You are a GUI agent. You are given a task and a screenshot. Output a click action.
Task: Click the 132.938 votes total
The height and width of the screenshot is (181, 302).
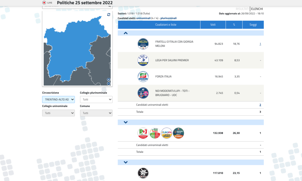[218, 133]
